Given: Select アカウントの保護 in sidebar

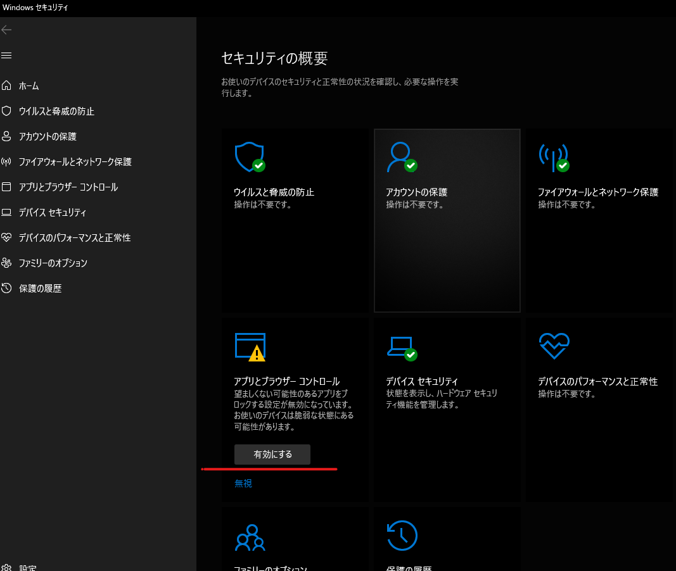Looking at the screenshot, I should (x=48, y=137).
